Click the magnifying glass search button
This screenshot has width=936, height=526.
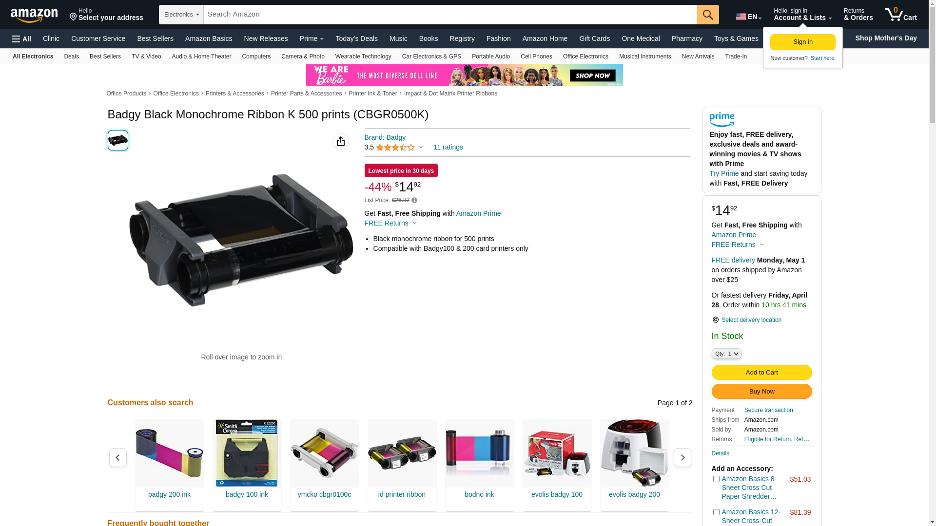click(x=708, y=15)
